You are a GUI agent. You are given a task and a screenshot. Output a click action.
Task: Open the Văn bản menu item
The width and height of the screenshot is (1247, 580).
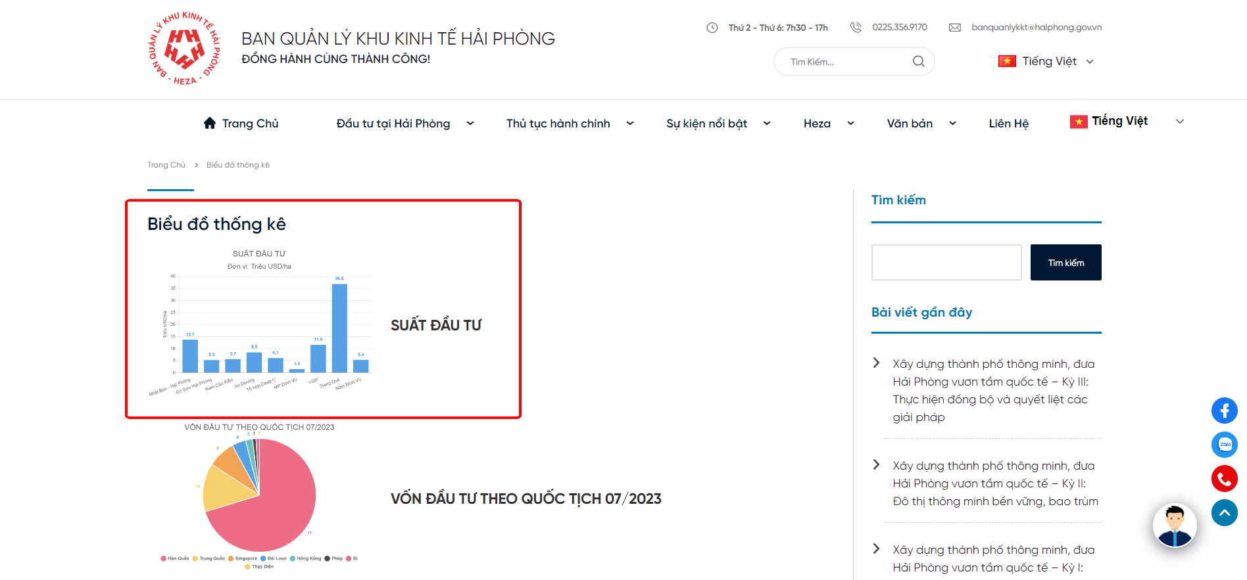pos(910,123)
